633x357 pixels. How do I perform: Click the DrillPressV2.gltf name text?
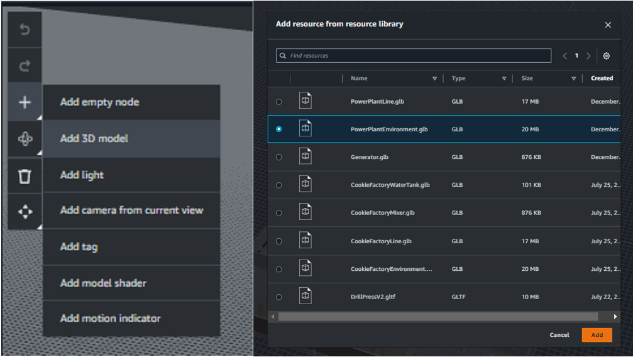point(373,297)
